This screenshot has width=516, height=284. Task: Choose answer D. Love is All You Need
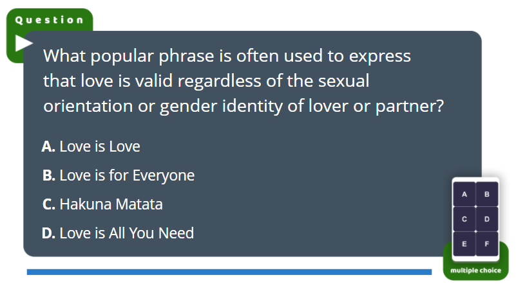point(118,233)
